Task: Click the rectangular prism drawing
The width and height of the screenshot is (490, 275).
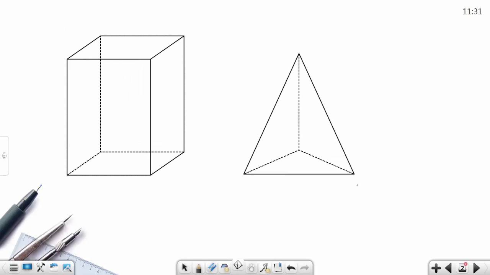Action: click(126, 105)
